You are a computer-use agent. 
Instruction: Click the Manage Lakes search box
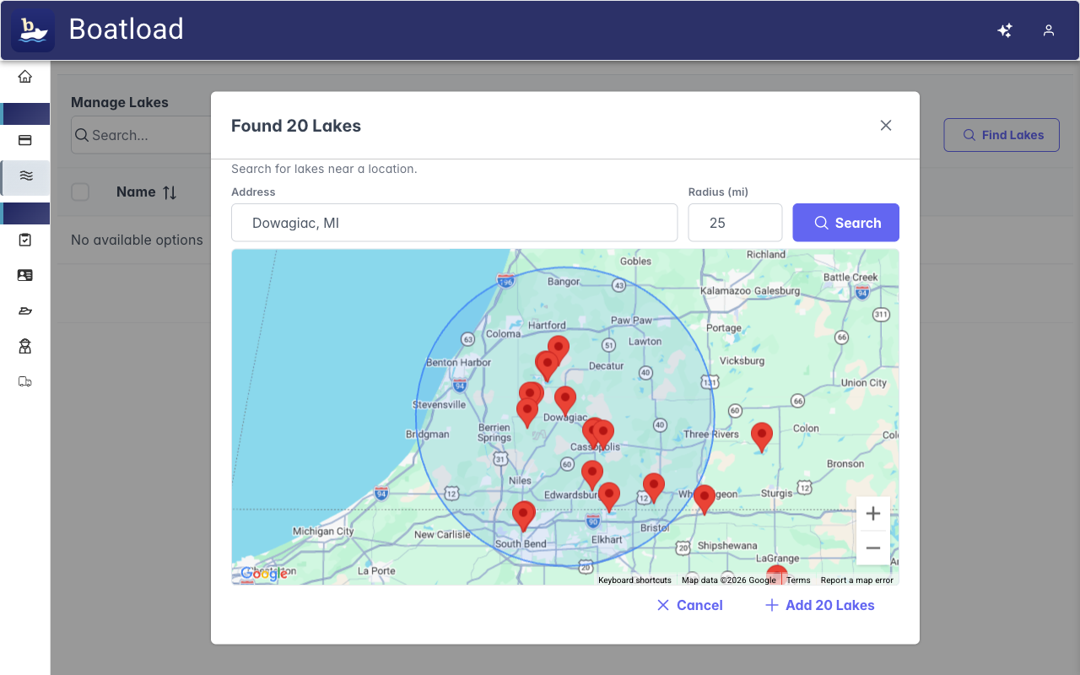141,135
